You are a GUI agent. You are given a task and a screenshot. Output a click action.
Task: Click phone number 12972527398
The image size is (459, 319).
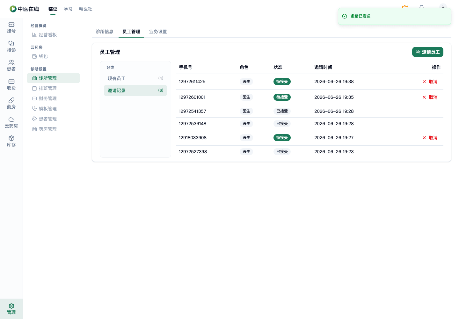pyautogui.click(x=193, y=152)
